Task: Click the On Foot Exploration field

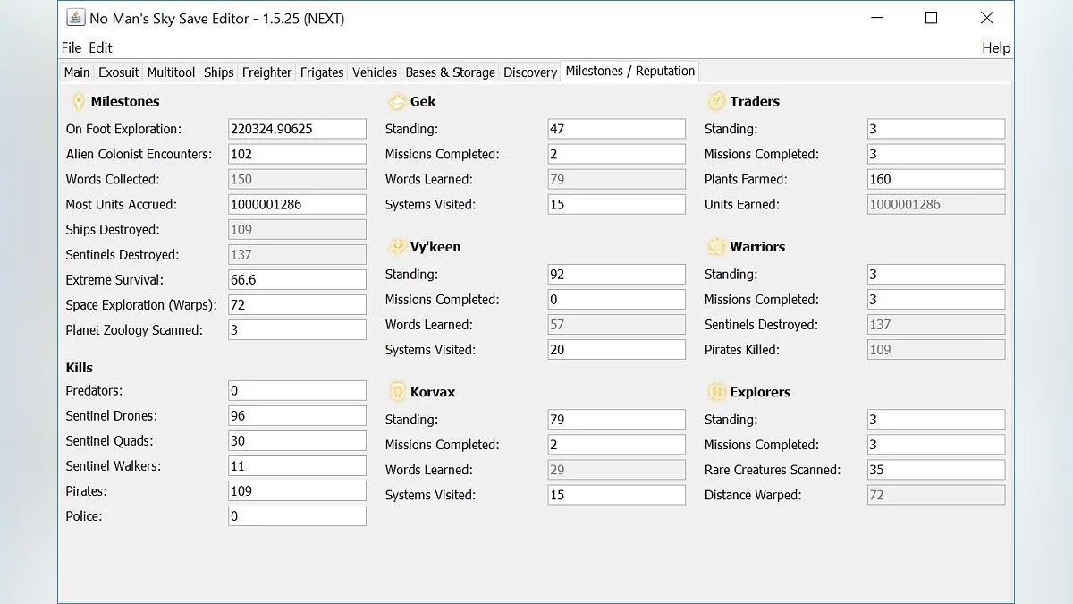Action: 297,129
